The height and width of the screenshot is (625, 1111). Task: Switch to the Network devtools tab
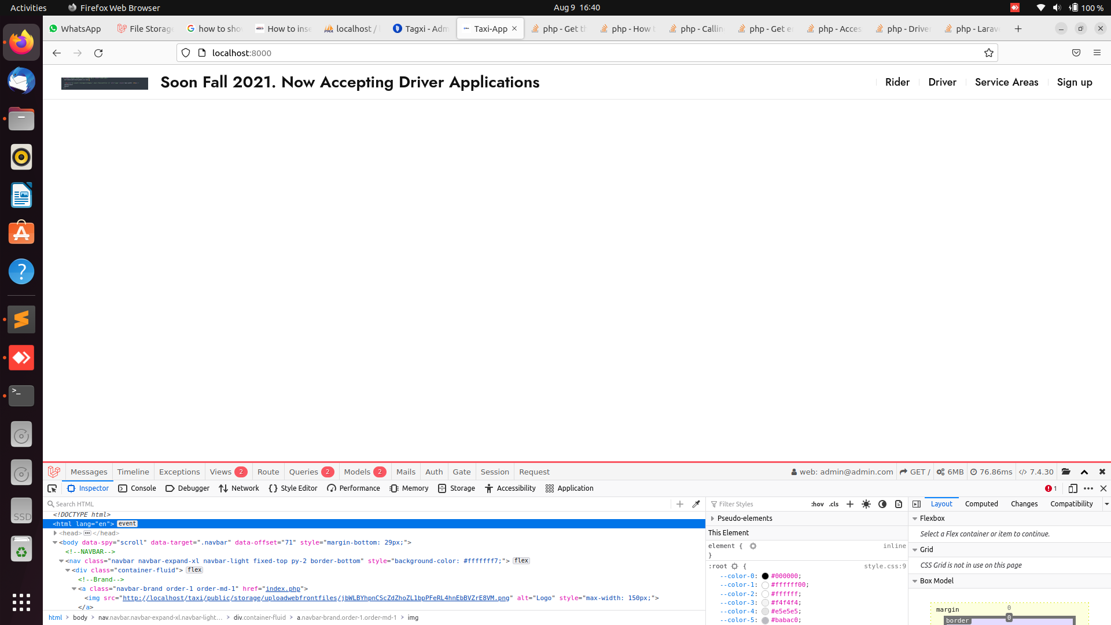tap(239, 488)
